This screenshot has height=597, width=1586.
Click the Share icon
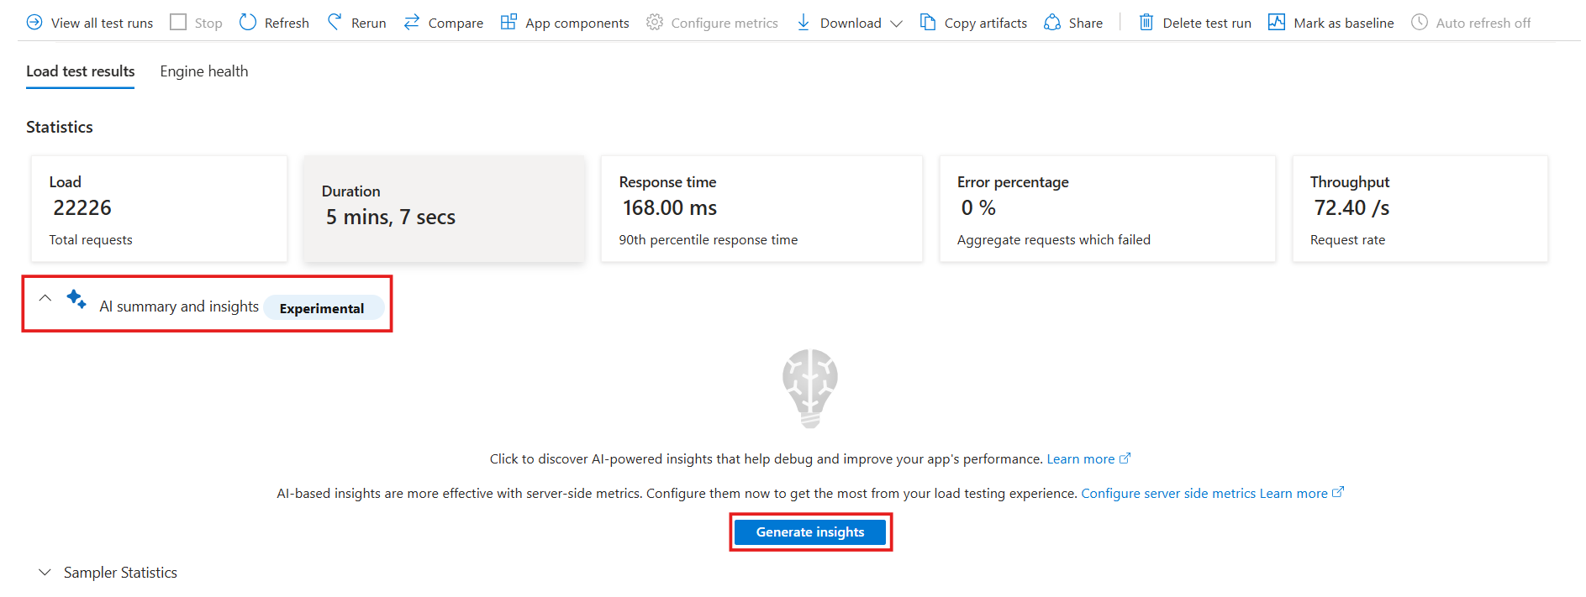click(1052, 23)
